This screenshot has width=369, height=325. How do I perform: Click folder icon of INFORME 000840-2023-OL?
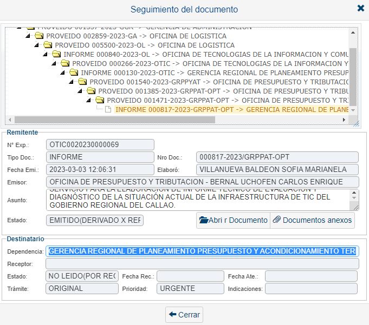[x=56, y=54]
